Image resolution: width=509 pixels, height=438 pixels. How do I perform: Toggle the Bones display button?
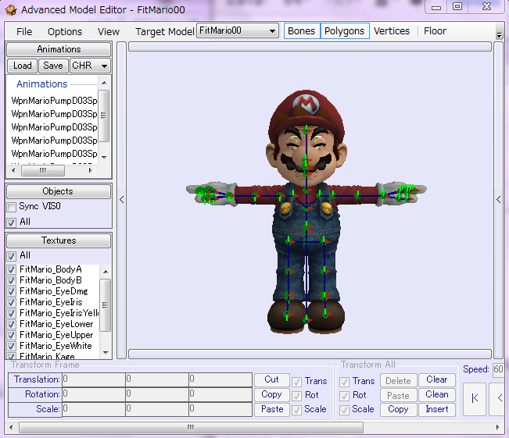click(302, 30)
